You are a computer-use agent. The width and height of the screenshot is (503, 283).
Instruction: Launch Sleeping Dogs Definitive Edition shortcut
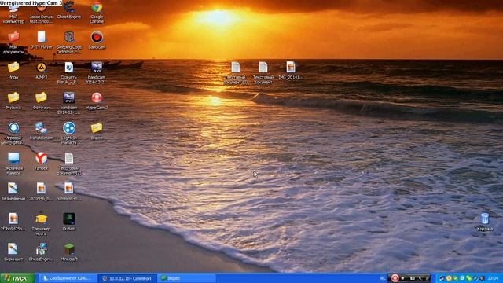click(69, 42)
